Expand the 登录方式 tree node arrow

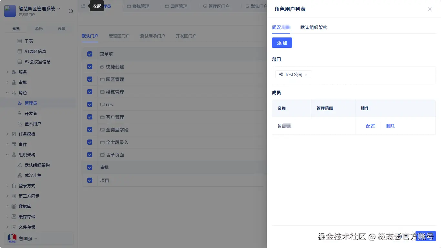[7, 186]
